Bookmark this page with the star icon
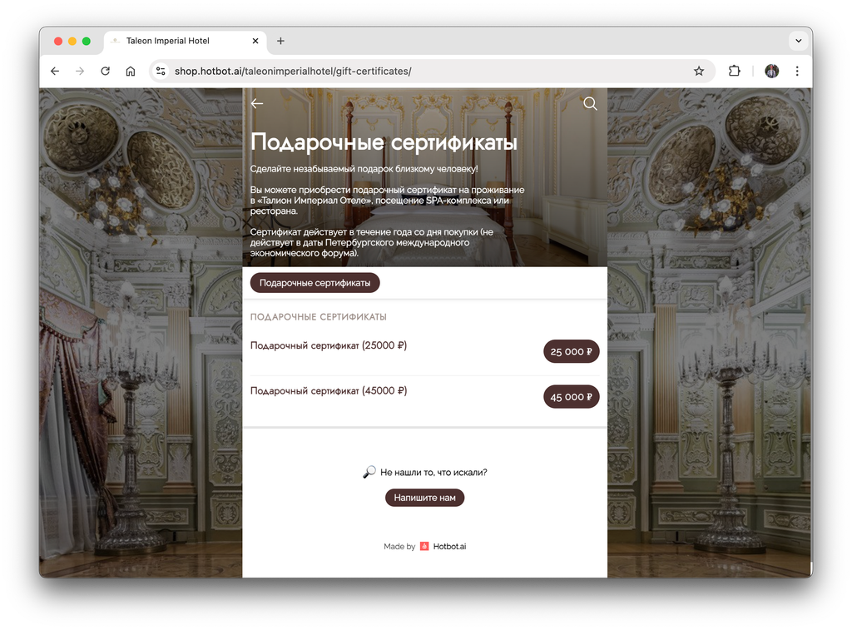Viewport: 852px width, 630px height. click(x=699, y=72)
